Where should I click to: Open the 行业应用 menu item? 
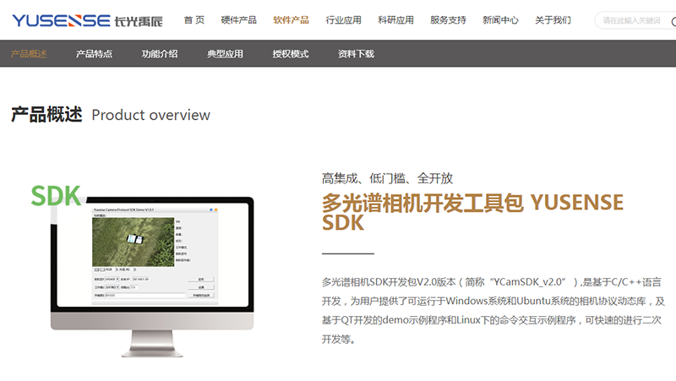coord(343,20)
